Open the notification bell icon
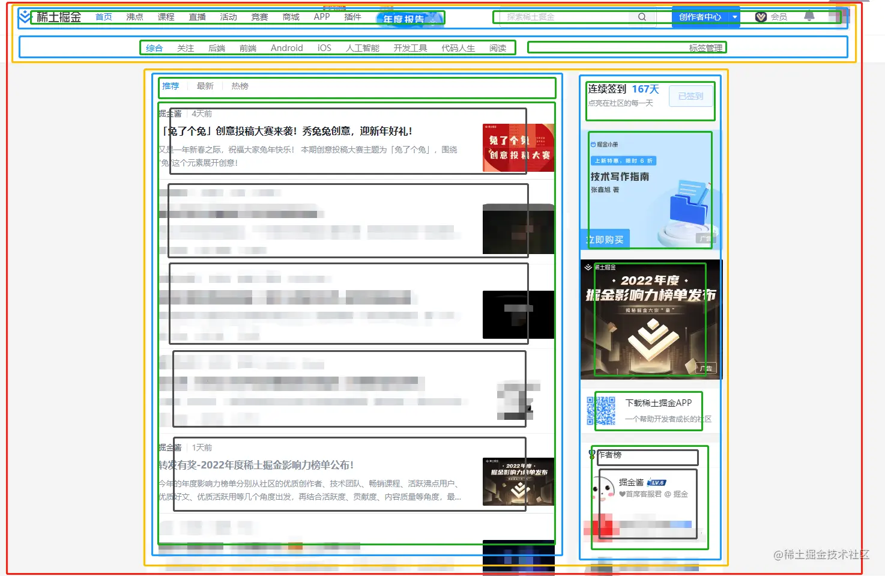The image size is (885, 576). coord(809,16)
